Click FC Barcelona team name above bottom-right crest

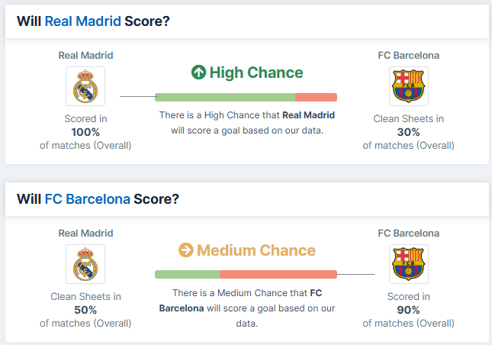(409, 234)
